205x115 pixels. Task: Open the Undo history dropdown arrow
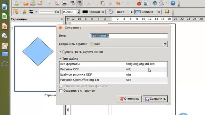click(123, 3)
